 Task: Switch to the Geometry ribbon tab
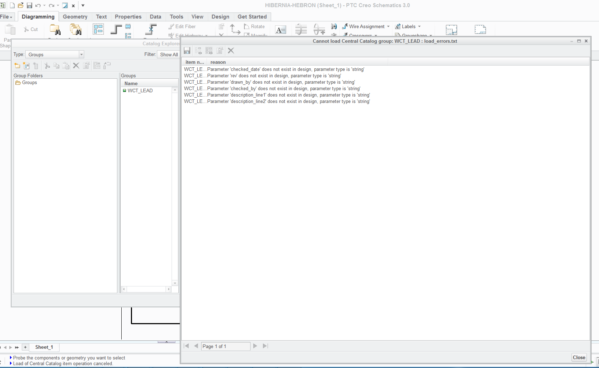(75, 17)
